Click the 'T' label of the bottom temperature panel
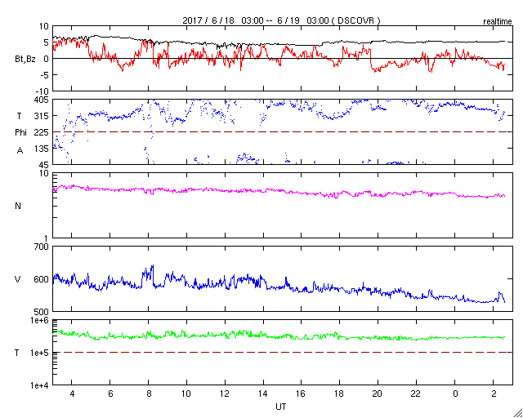 (17, 353)
